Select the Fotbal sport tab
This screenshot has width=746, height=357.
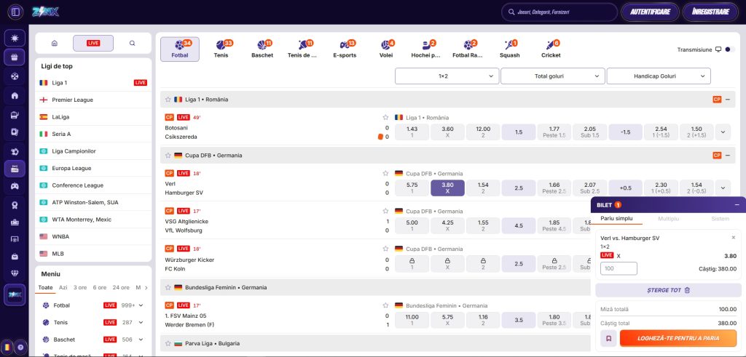[180, 49]
